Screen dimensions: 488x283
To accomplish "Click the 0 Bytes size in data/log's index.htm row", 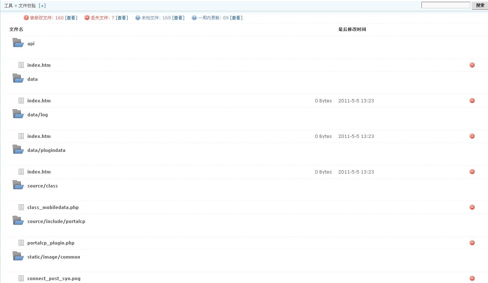I will (x=323, y=136).
